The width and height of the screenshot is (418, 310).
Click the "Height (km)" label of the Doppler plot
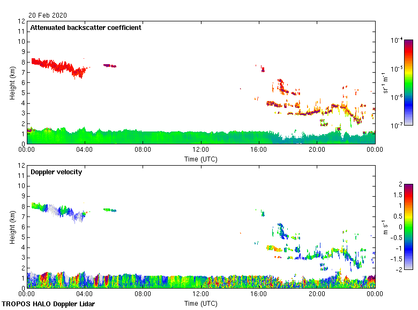tap(12, 226)
